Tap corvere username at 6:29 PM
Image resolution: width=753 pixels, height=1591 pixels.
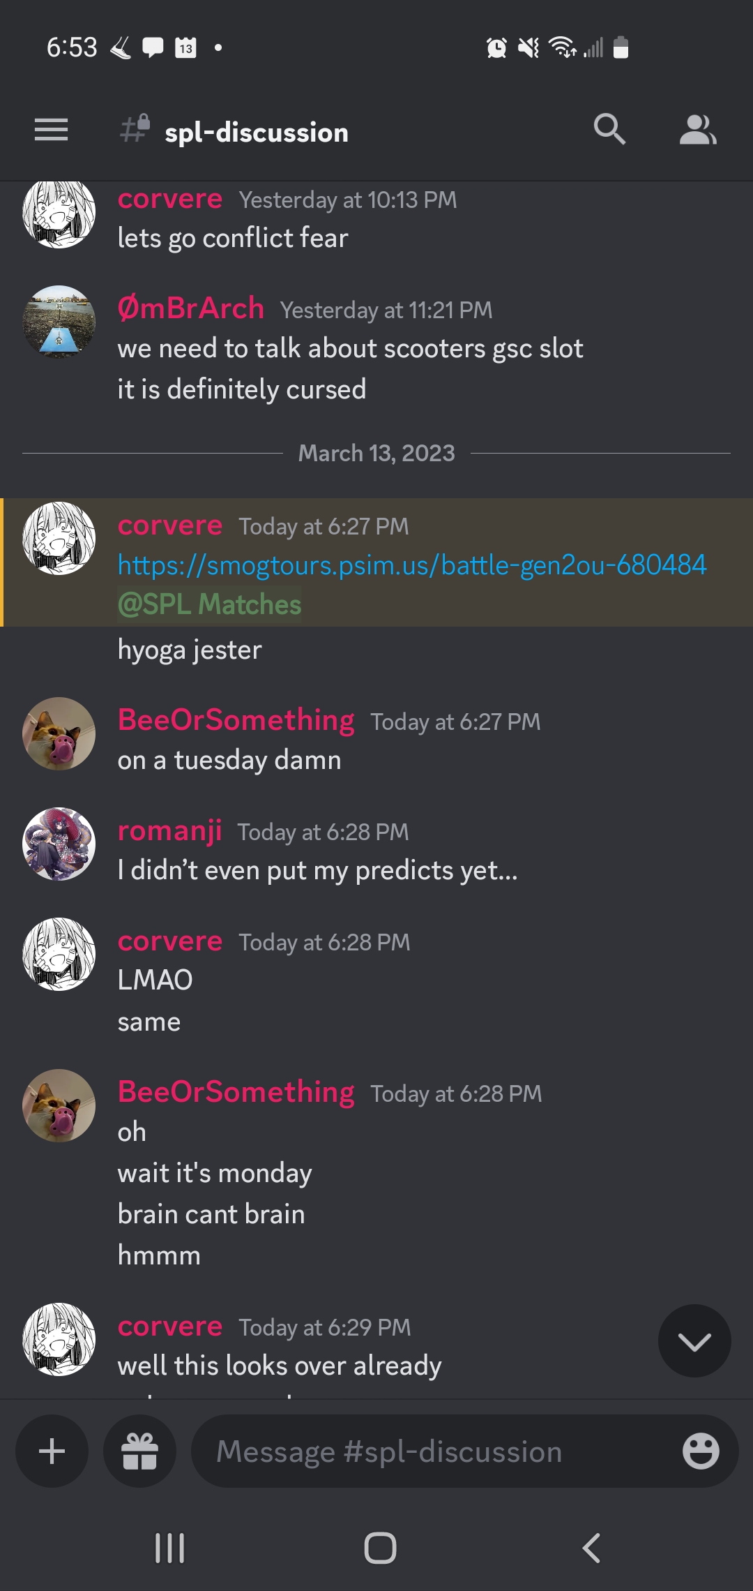click(169, 1326)
